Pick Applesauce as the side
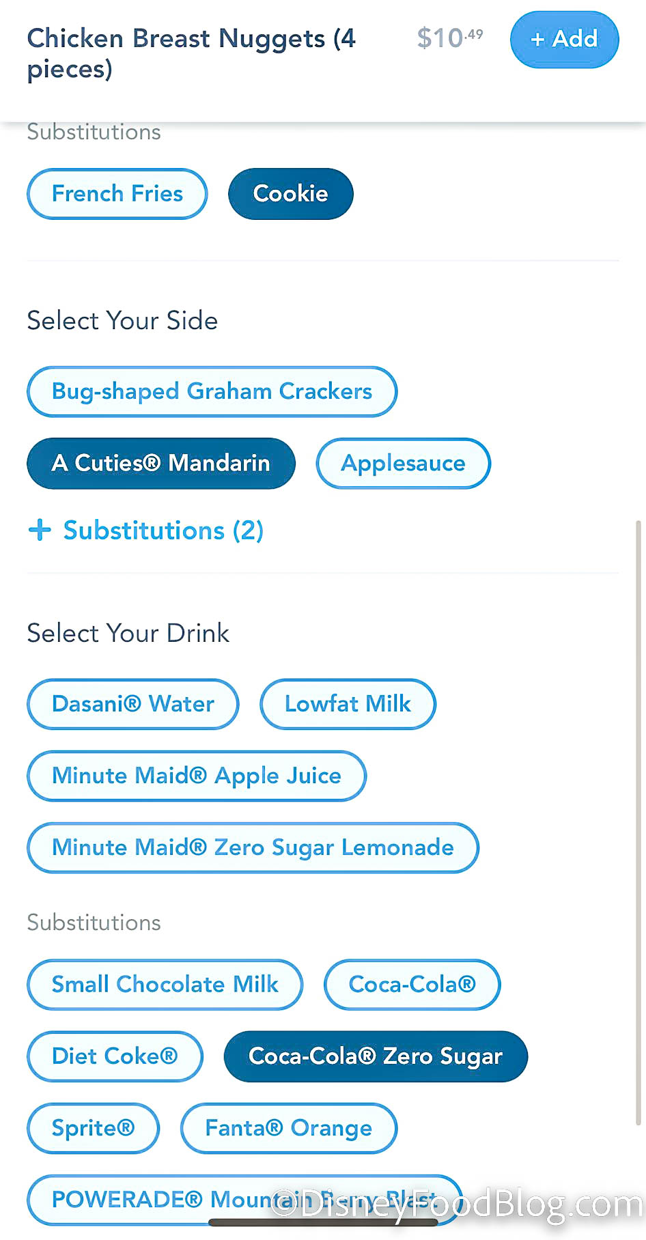Viewport: 646px width, 1240px height. 403,463
